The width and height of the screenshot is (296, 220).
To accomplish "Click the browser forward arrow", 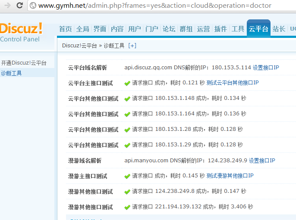I will (x=8, y=5).
